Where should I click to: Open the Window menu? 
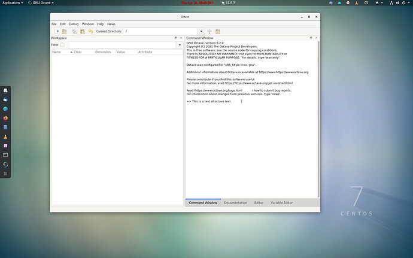pyautogui.click(x=88, y=24)
